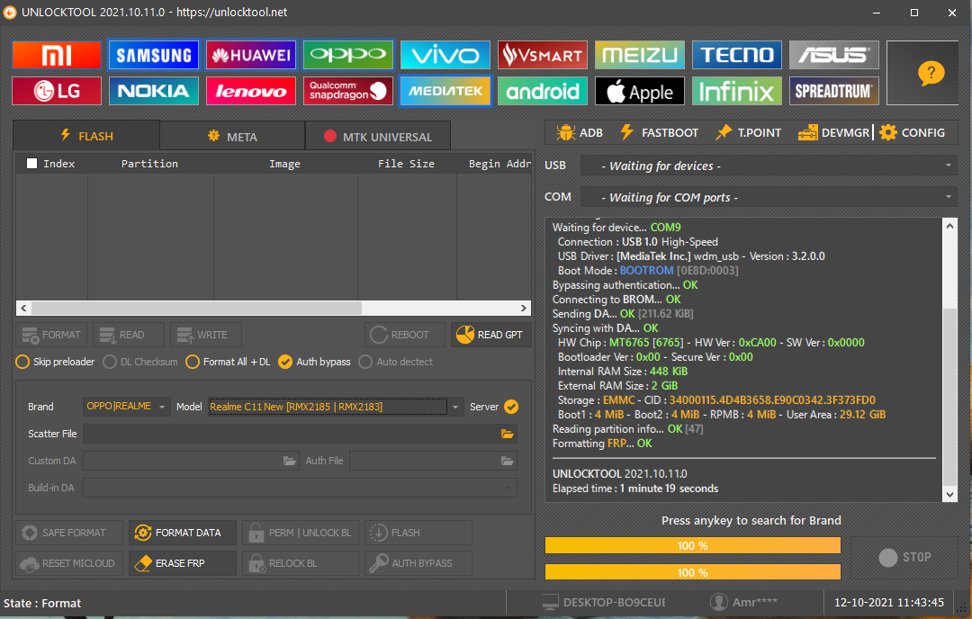Screen dimensions: 972x619
Task: Switch to the FLASH tab
Action: [x=86, y=136]
